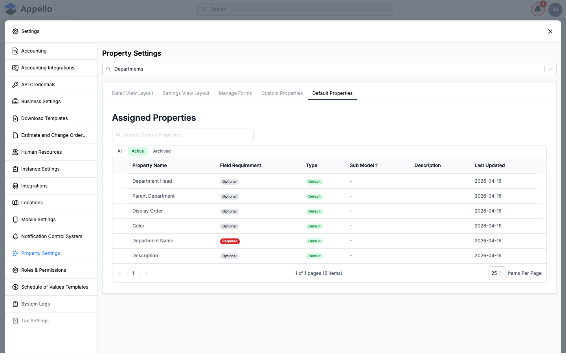Click the System Logs clipboard icon

point(15,304)
